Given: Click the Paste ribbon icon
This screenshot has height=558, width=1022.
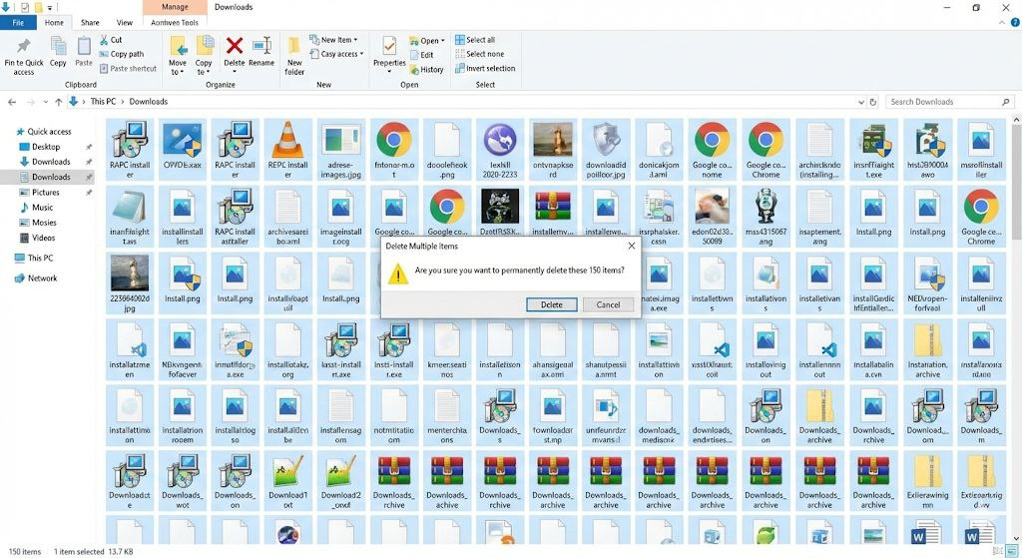Looking at the screenshot, I should [84, 52].
